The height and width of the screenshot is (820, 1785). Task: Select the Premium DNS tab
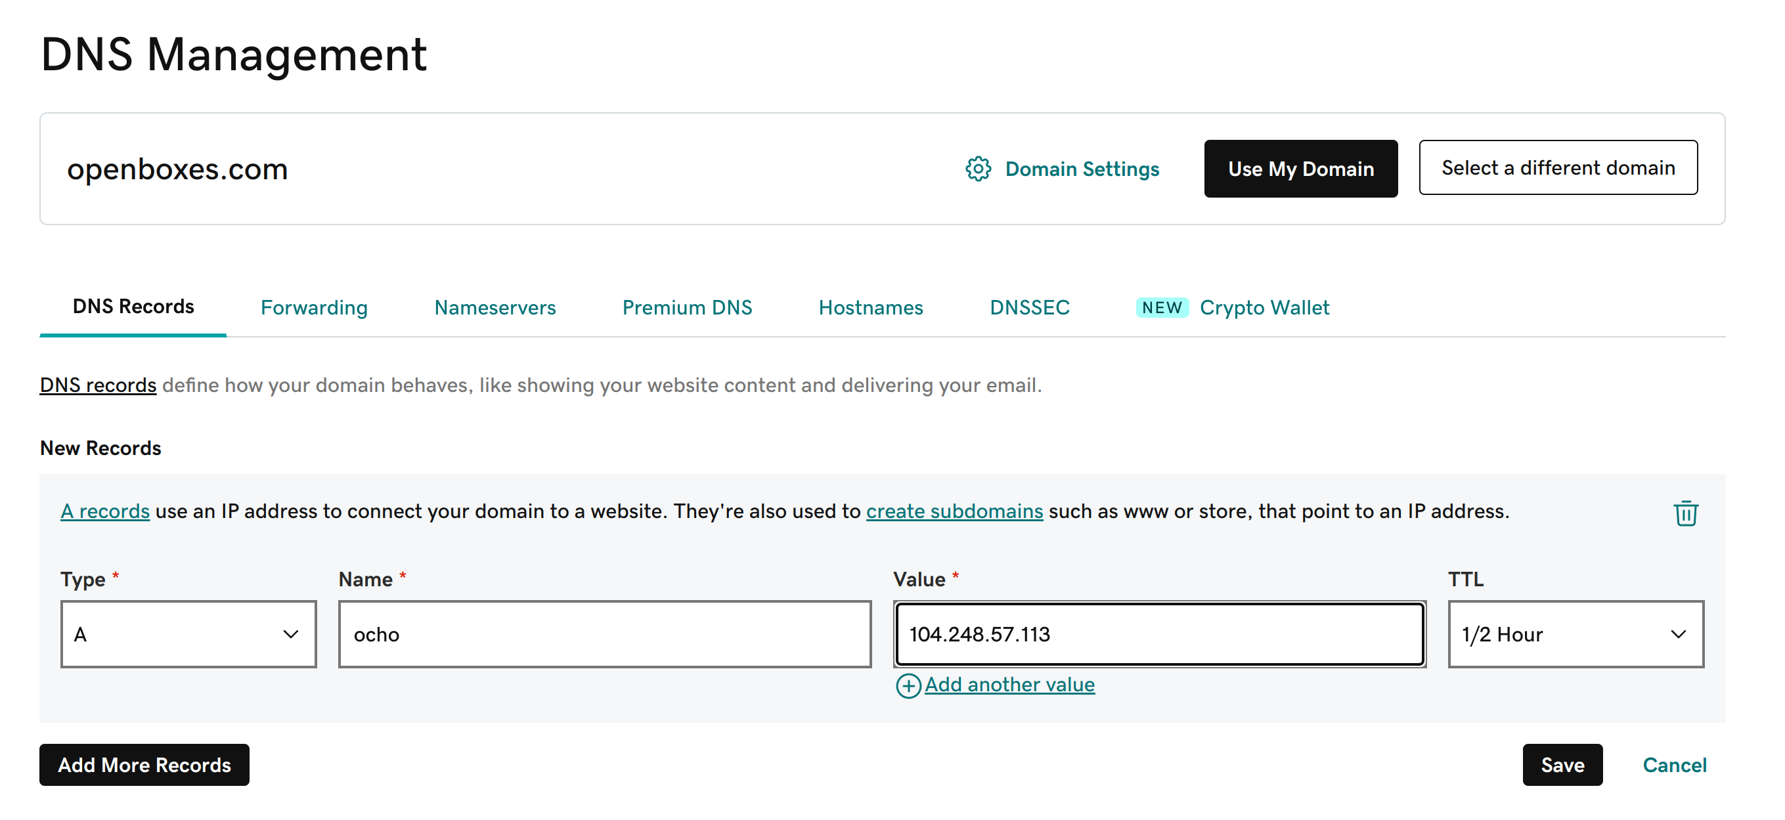(687, 307)
